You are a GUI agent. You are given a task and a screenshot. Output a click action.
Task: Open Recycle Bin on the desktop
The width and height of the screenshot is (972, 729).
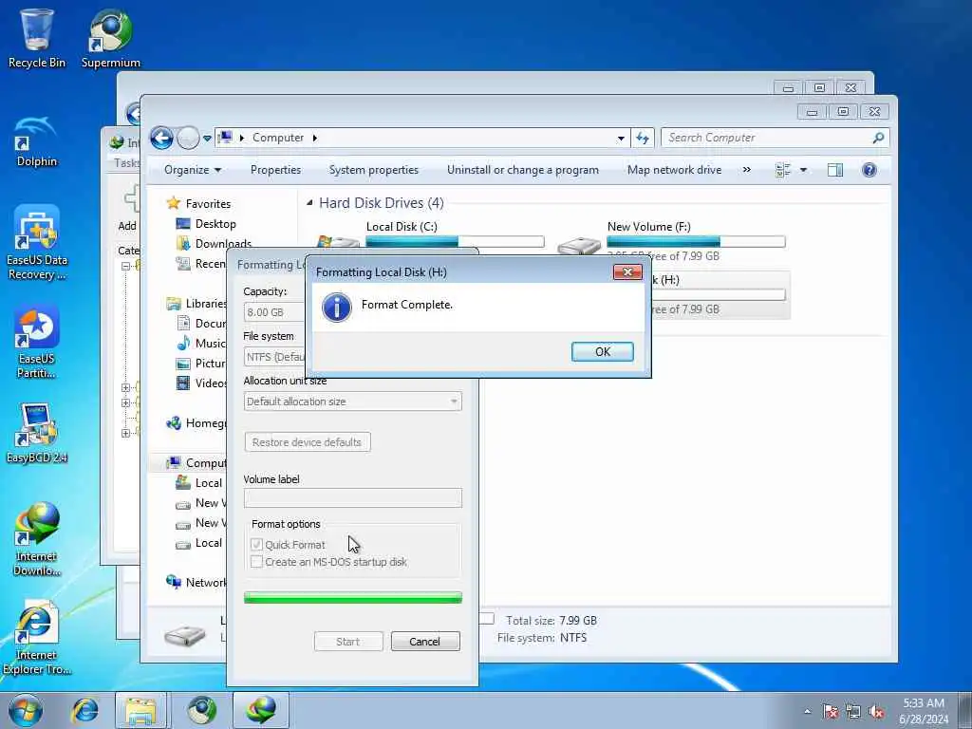pyautogui.click(x=37, y=38)
